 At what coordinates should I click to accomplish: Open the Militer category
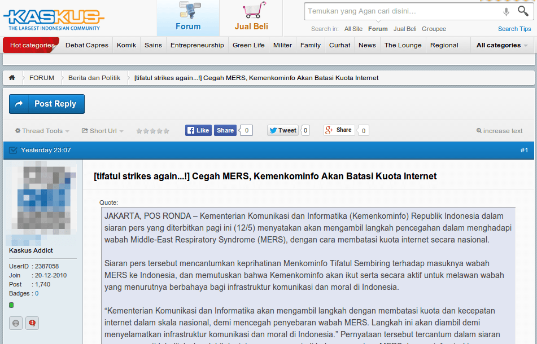[x=282, y=45]
